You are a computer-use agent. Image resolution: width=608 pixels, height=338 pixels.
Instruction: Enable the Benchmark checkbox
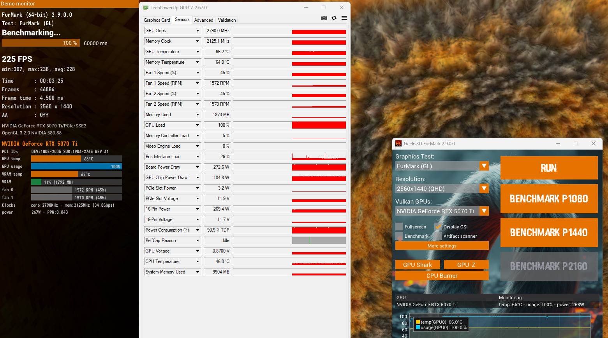[x=399, y=236]
